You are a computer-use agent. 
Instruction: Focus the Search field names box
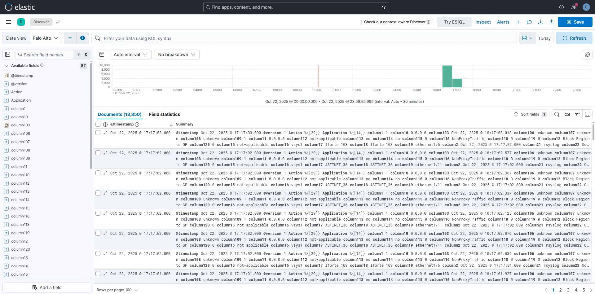pyautogui.click(x=45, y=55)
